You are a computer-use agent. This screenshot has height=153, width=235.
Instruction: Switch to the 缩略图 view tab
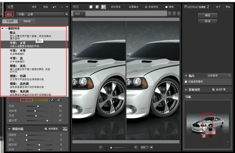[x=27, y=21]
